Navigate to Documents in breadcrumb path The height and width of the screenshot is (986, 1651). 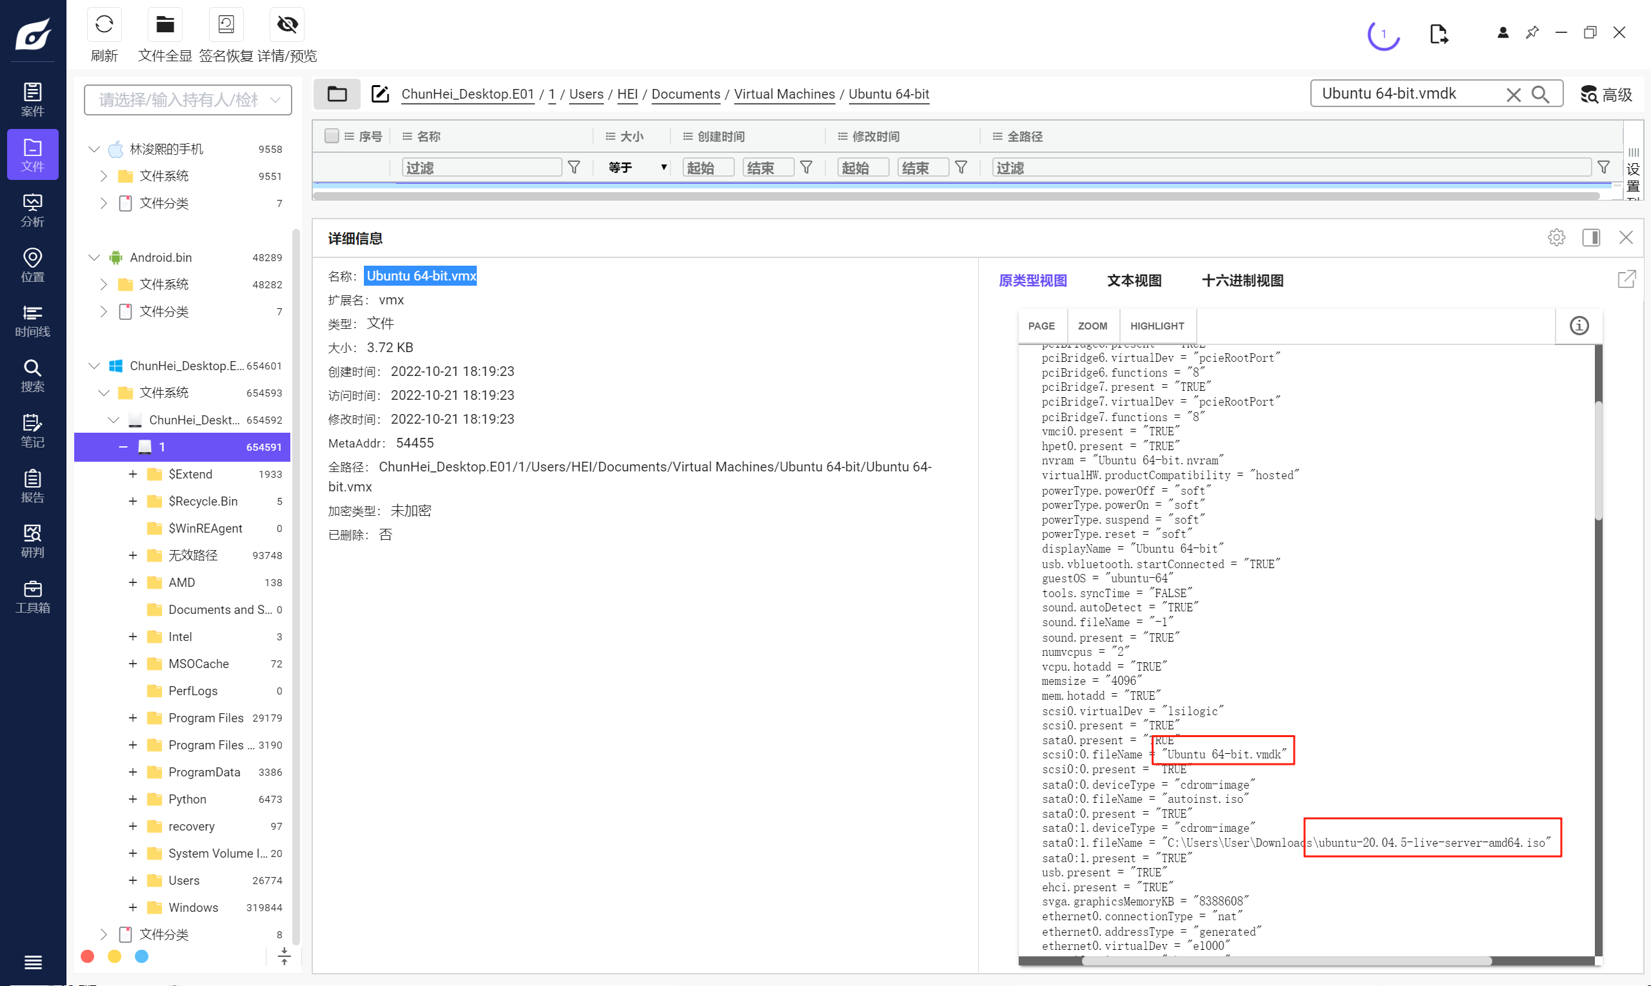coord(685,94)
